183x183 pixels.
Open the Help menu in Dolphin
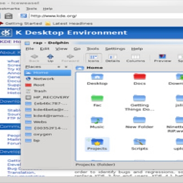(x=137, y=49)
